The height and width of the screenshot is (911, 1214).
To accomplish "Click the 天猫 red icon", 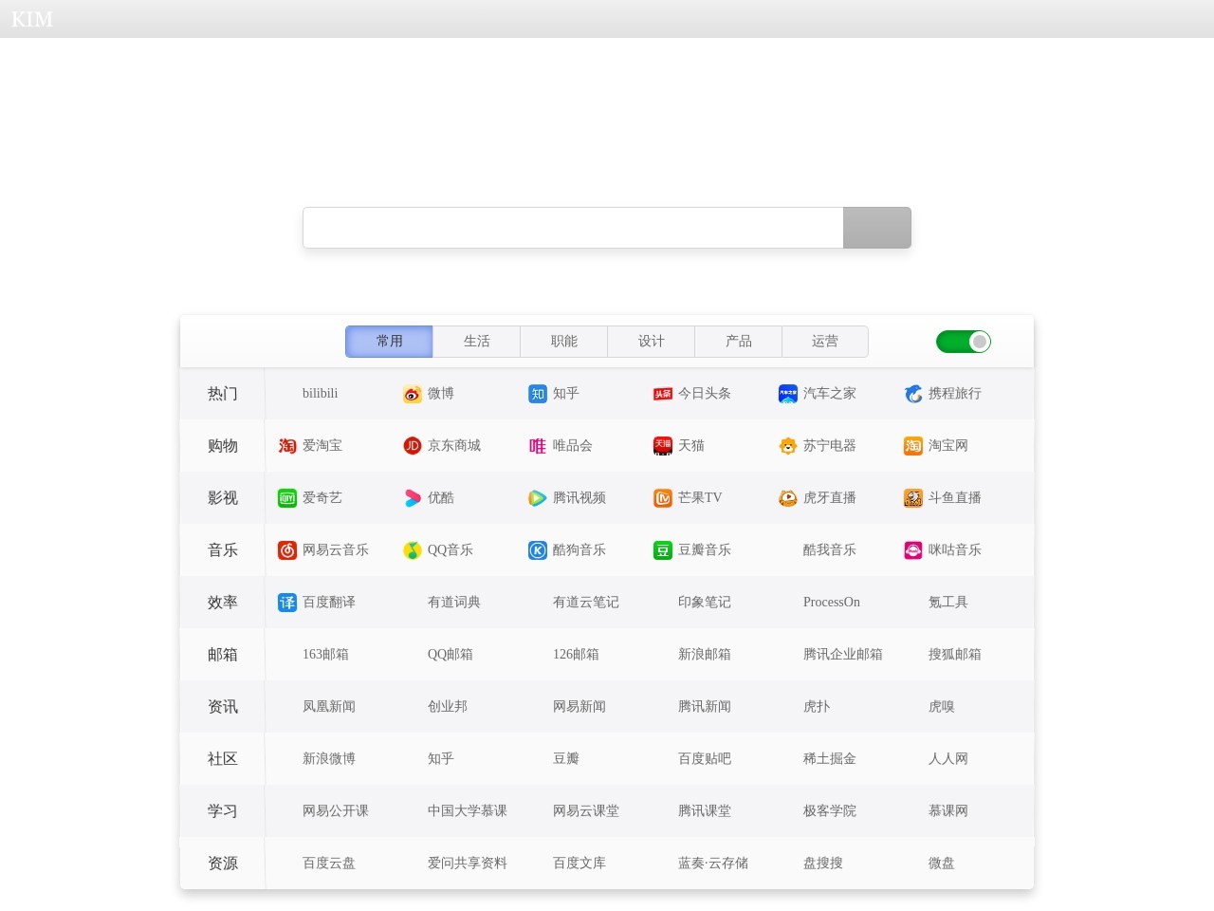I will 663,446.
